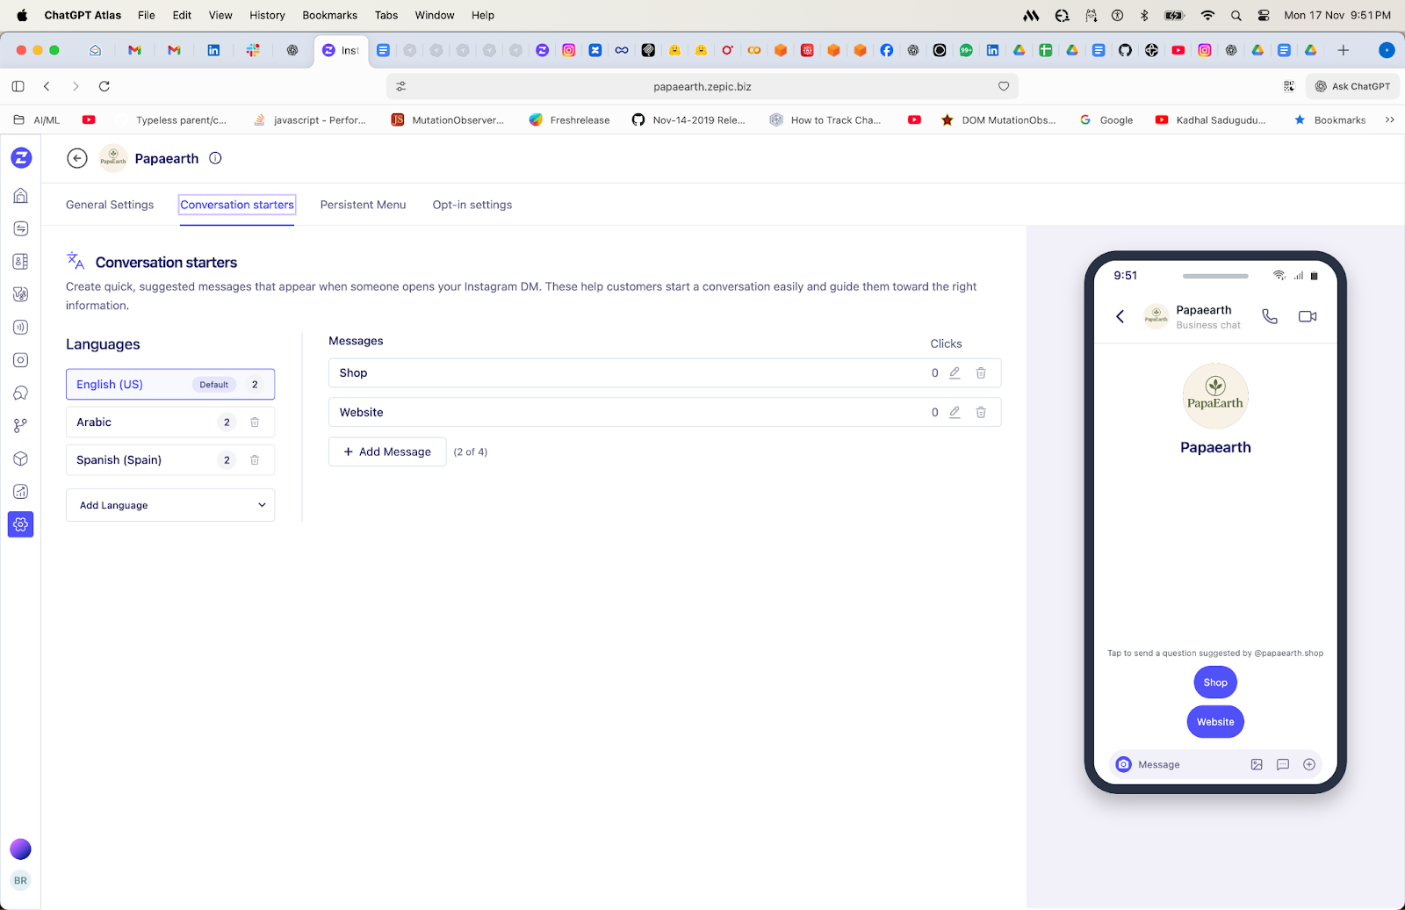Click the video call icon in preview

pos(1308,316)
